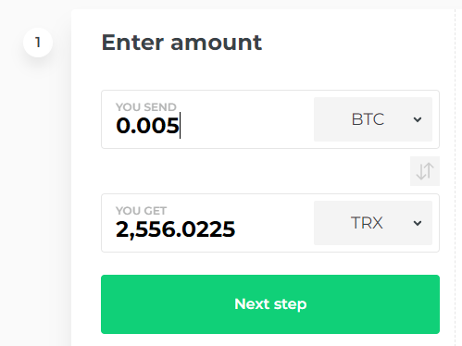This screenshot has width=462, height=346.
Task: Click the TRX ticker text
Action: (367, 223)
